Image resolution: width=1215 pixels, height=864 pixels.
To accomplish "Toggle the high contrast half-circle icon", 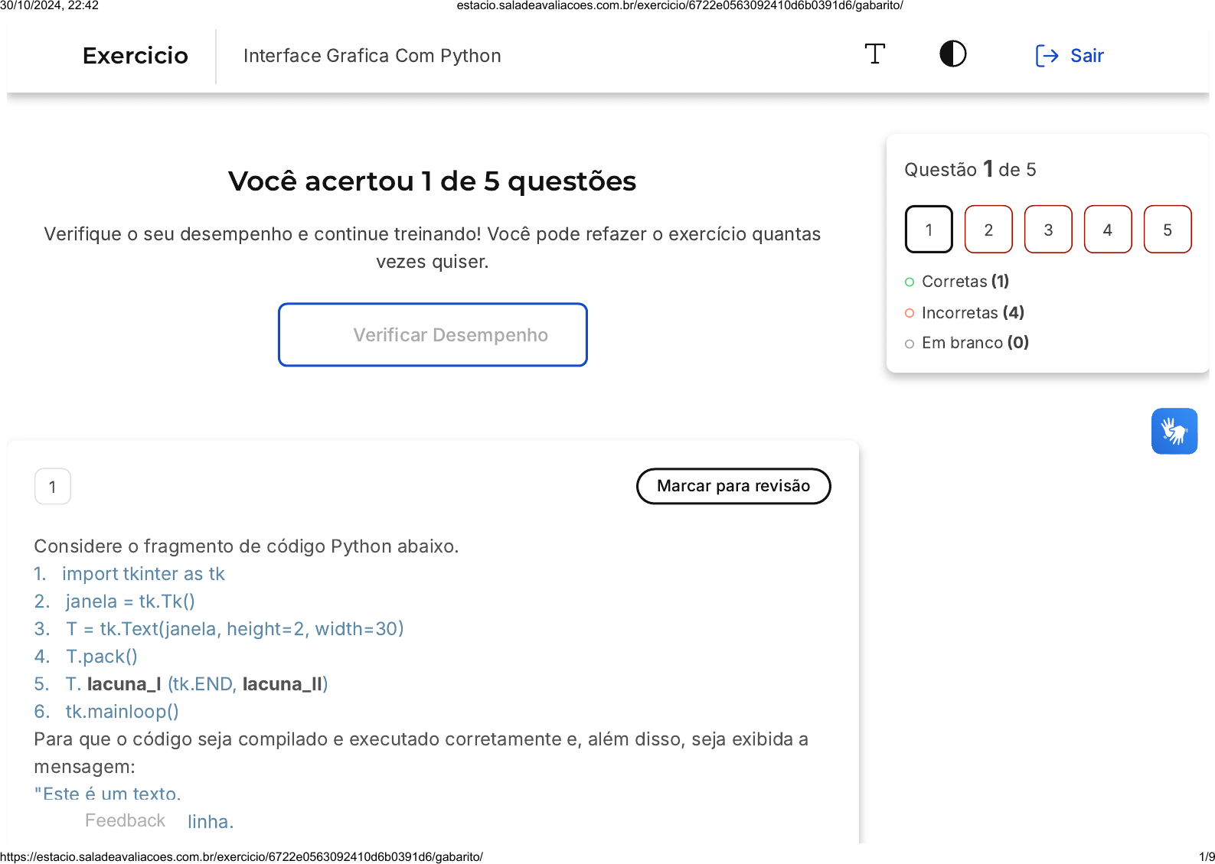I will click(x=952, y=54).
